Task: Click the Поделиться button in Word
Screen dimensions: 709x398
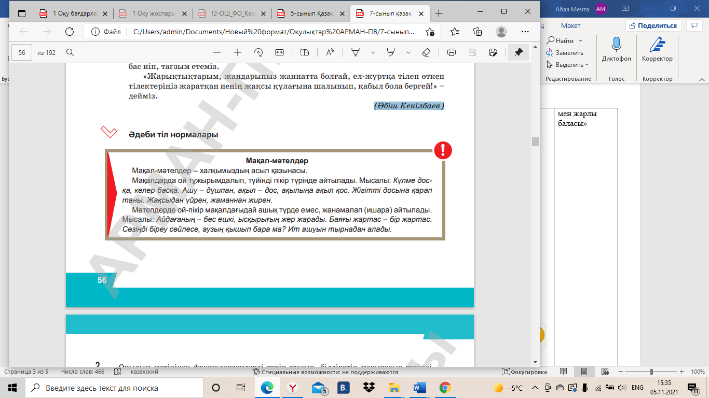Action: 653,25
